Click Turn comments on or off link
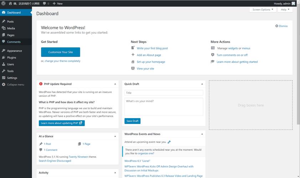 click(x=232, y=55)
